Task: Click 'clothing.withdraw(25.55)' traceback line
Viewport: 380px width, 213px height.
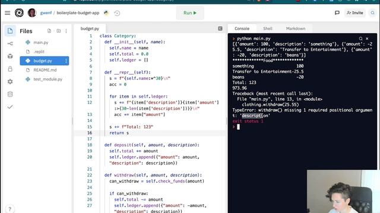Action: coord(270,105)
